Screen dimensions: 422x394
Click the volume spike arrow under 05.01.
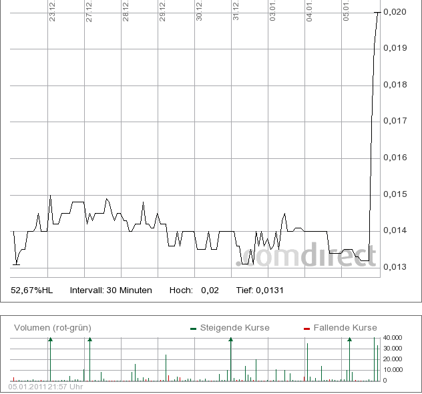(x=349, y=340)
